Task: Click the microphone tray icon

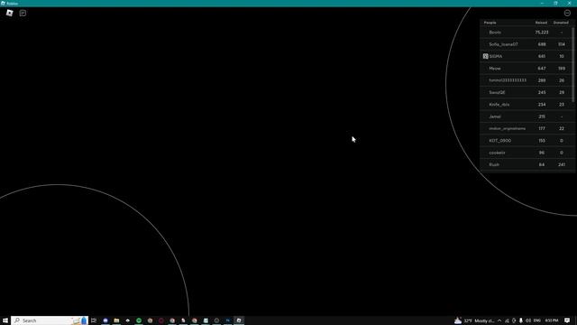Action: tap(521, 320)
